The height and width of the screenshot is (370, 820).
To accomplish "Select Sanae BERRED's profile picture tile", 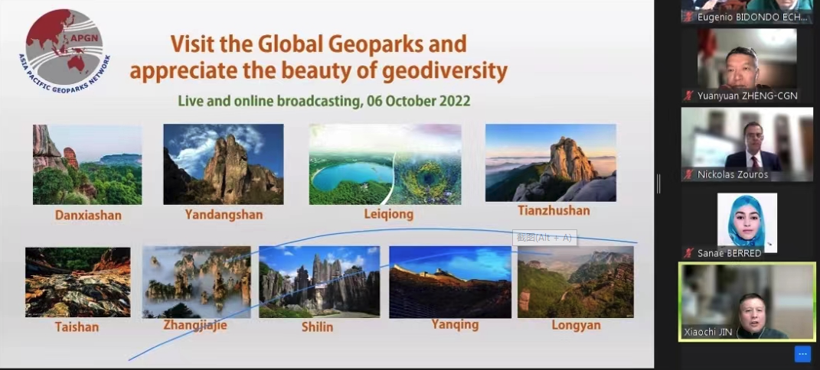I will point(746,220).
